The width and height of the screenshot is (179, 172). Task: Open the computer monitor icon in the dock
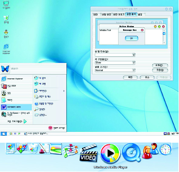point(11,148)
